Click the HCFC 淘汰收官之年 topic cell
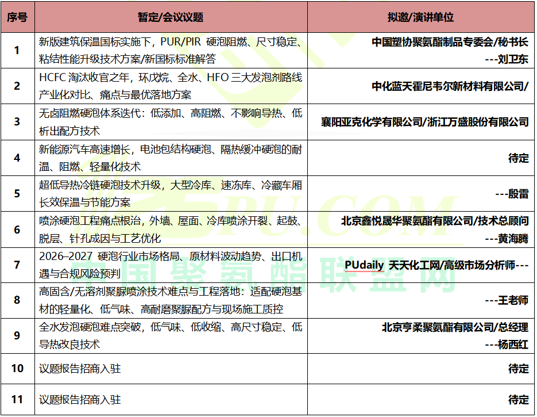Viewport: 537px width, 417px height. pyautogui.click(x=171, y=86)
